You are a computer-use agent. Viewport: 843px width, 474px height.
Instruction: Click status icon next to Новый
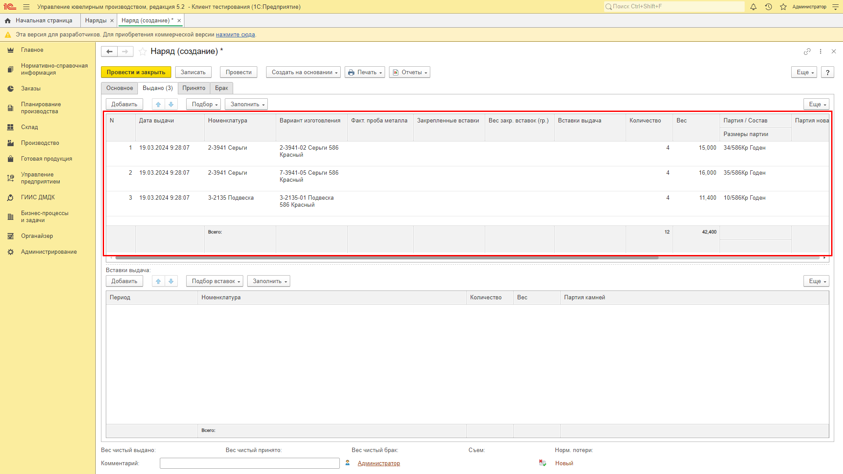[x=543, y=463]
